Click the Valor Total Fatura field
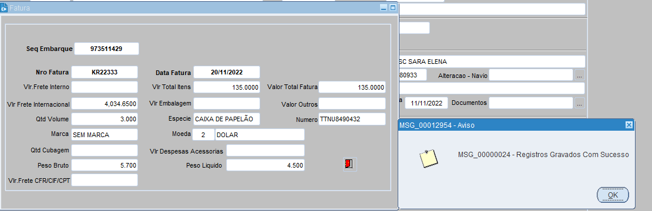Screen dimensions: 652x211 [x=352, y=87]
